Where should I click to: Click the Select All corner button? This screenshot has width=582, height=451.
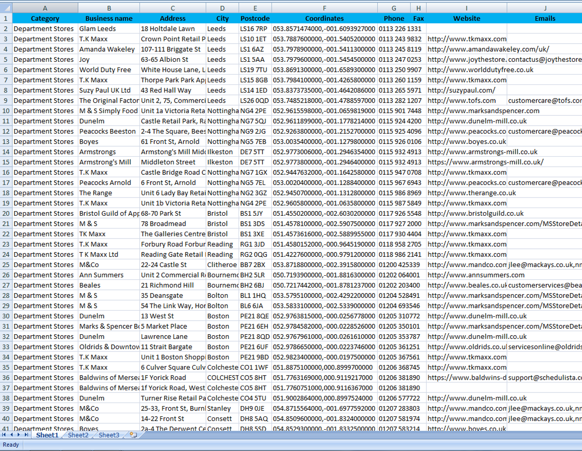[x=6, y=8]
